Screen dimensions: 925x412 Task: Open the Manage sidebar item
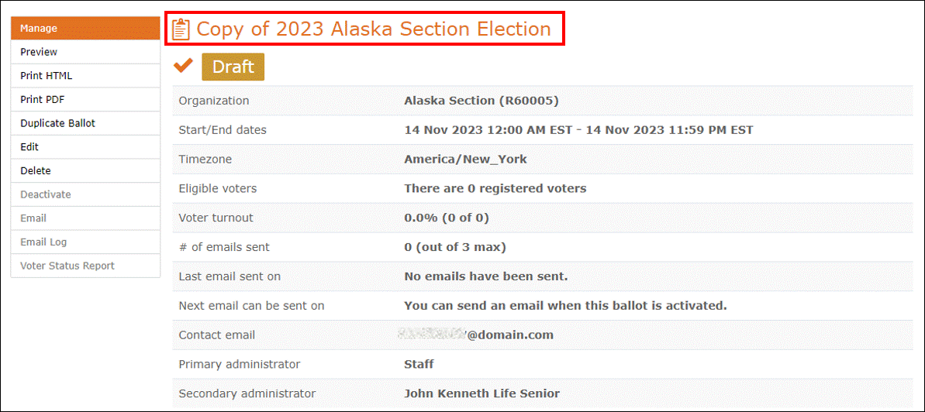click(x=85, y=29)
